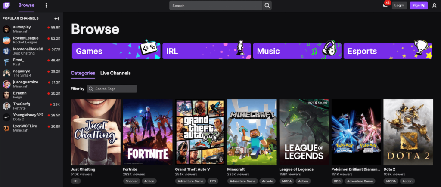Viewport: 441px width, 187px height.
Task: Click the MOBA tag under League of Legends
Action: (286, 181)
